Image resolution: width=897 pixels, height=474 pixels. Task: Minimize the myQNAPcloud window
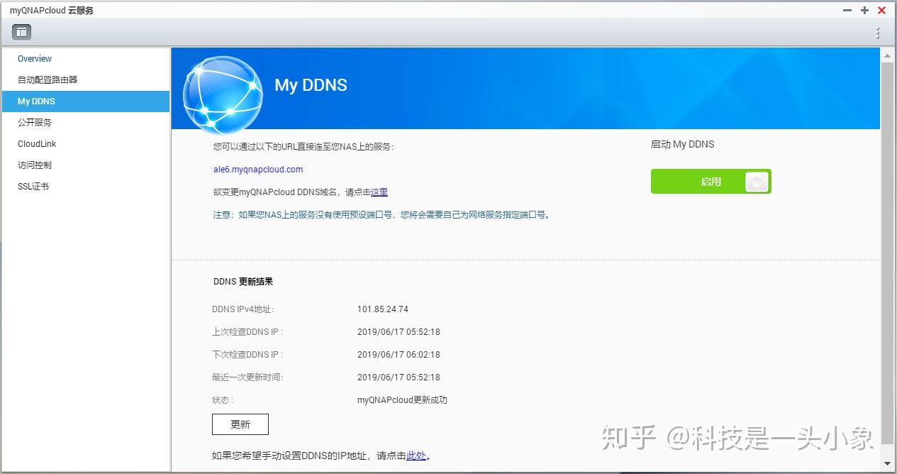point(847,10)
